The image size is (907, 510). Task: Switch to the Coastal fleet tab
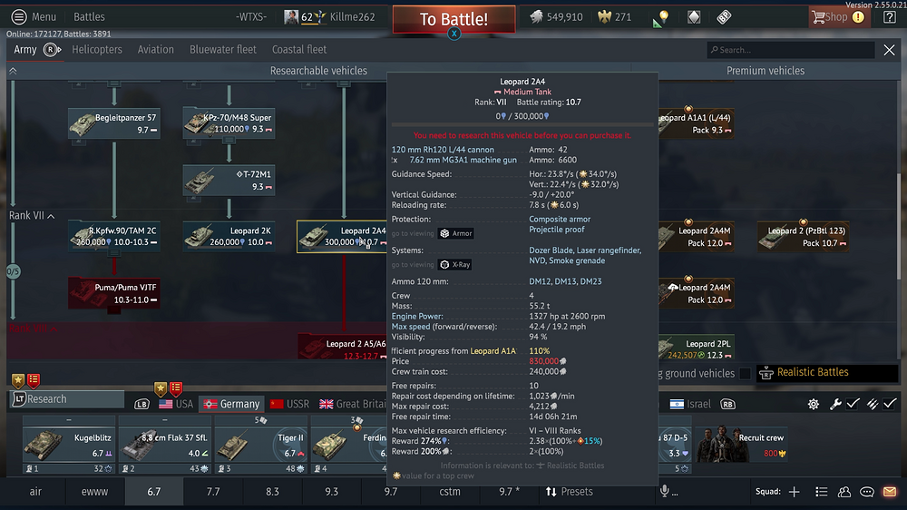(x=299, y=50)
